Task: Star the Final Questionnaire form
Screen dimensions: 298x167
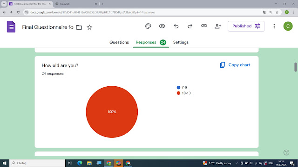Action: 89,27
